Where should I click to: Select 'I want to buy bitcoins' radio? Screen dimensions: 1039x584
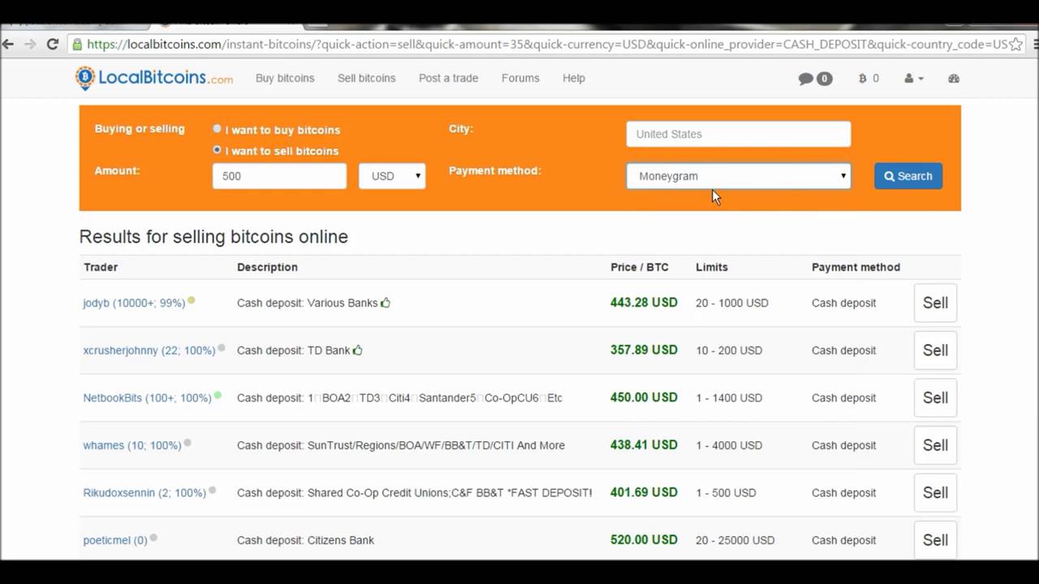pyautogui.click(x=217, y=129)
